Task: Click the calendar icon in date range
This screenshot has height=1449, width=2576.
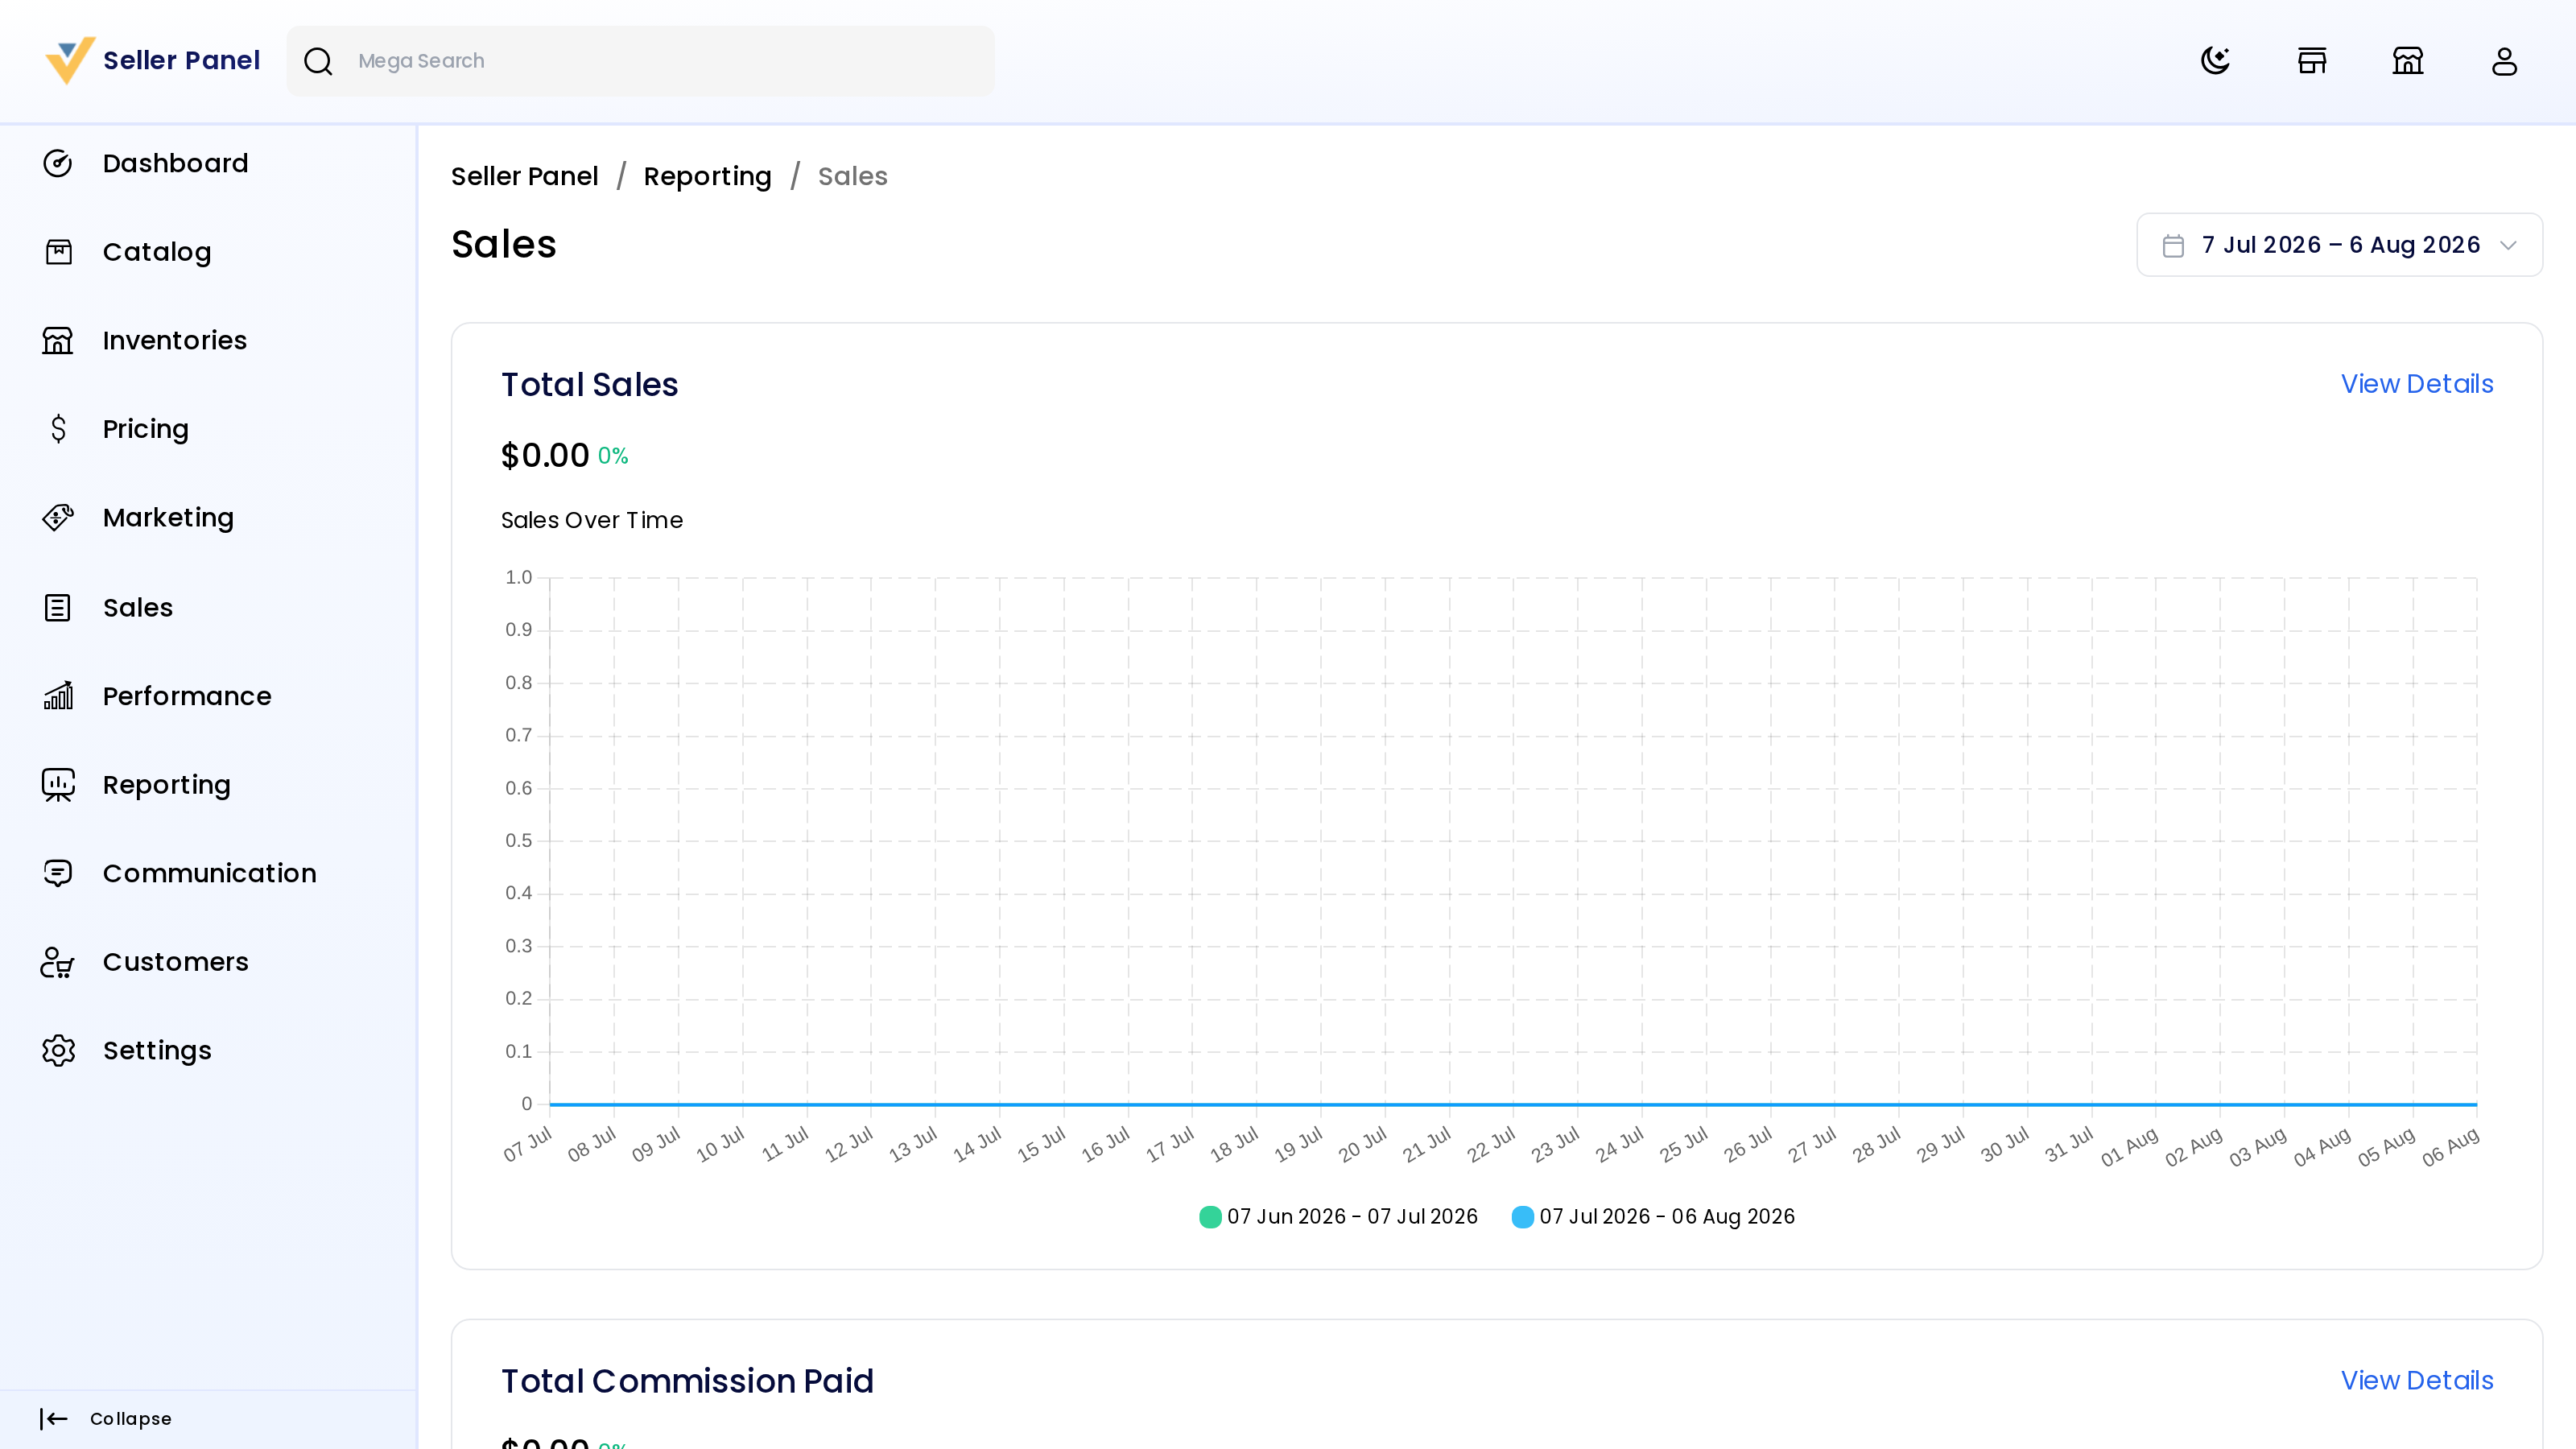Action: tap(2173, 245)
